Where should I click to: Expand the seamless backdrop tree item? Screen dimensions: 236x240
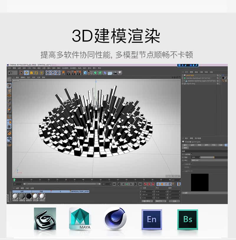click(x=182, y=78)
